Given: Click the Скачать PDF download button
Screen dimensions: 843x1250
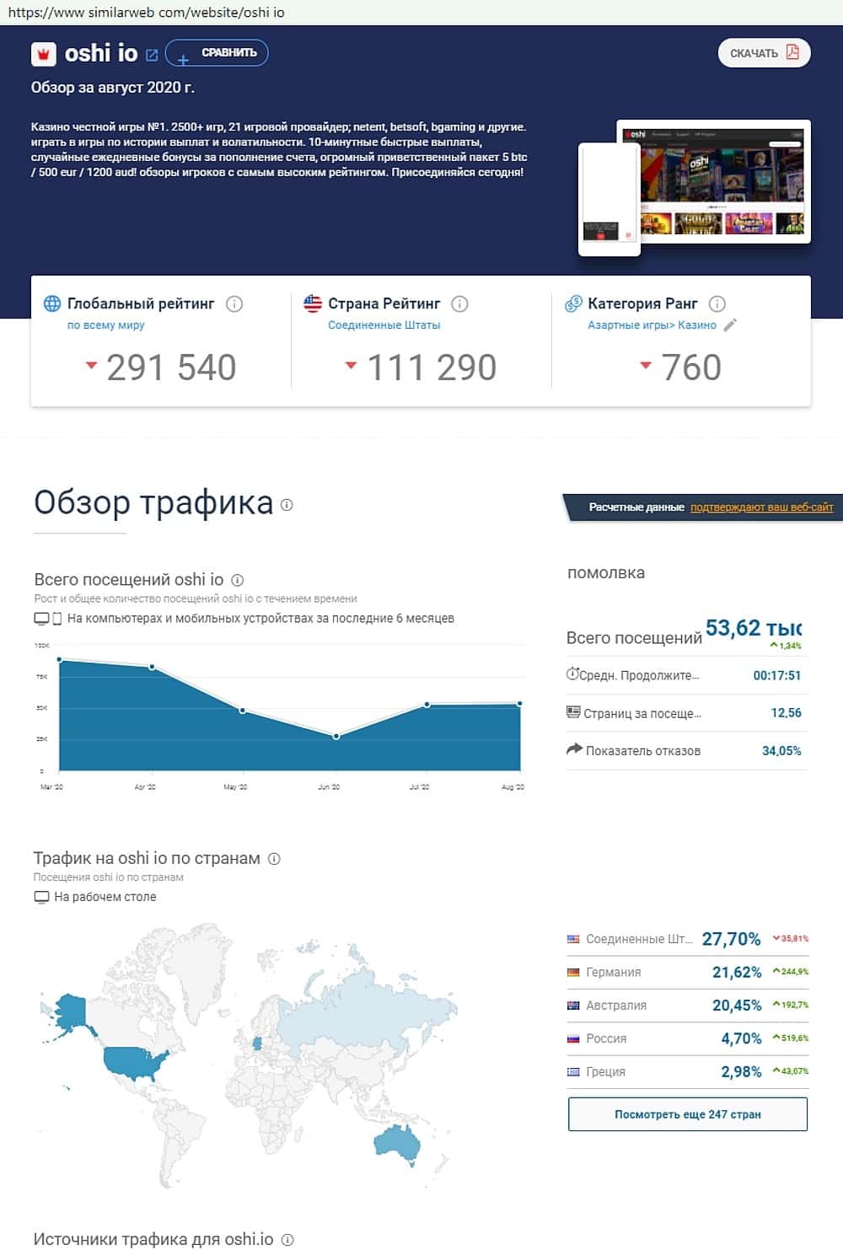Looking at the screenshot, I should coord(764,53).
